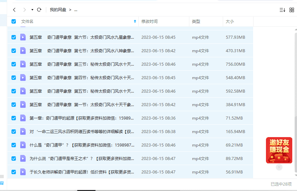Viewport: 297px width, 191px height.
Task: Click video icon of 71.52MB file
Action: [x=23, y=118]
